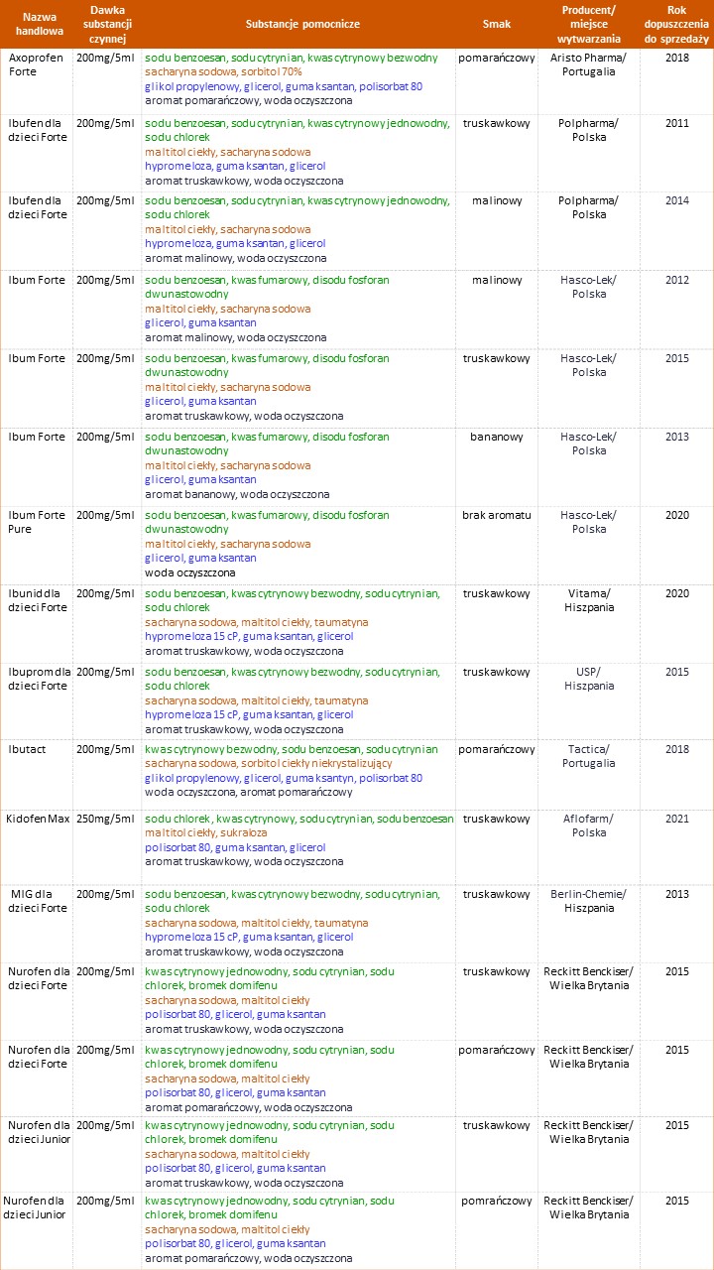Image resolution: width=714 pixels, height=1270 pixels.
Task: Click the 'brak aromatu' flavor cell
Action: pos(496,515)
